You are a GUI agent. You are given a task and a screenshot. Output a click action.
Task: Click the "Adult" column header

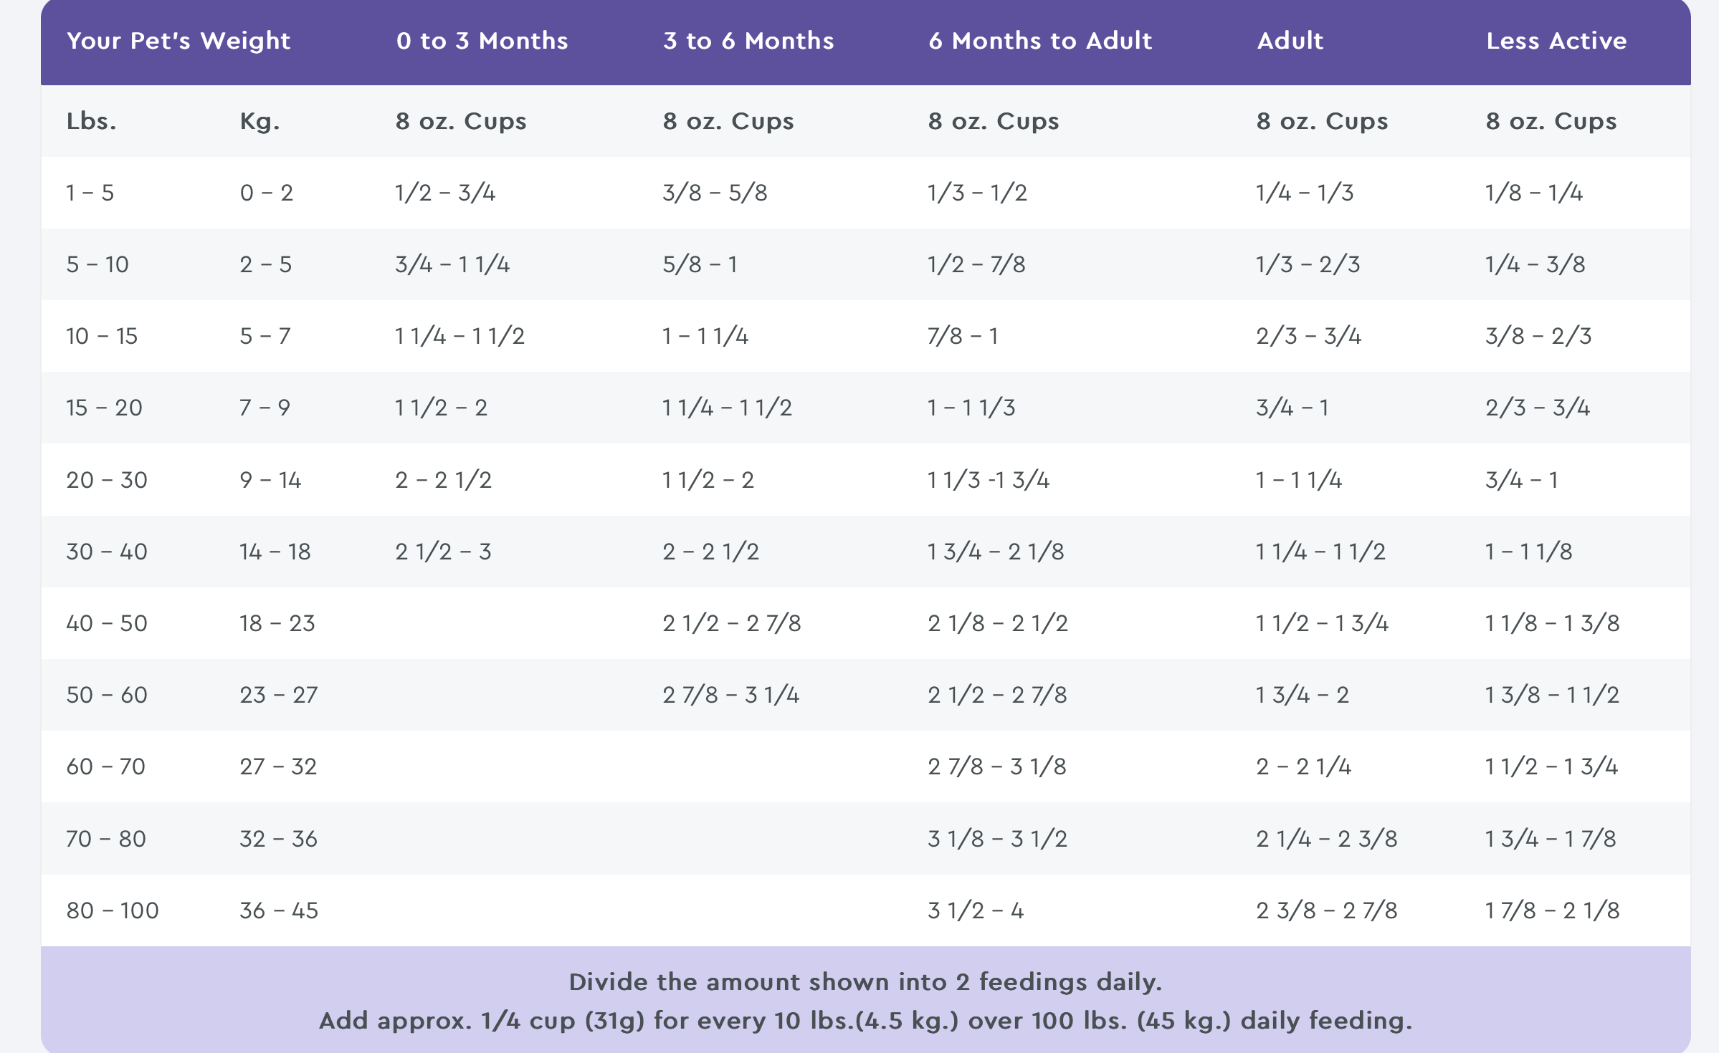click(1290, 41)
